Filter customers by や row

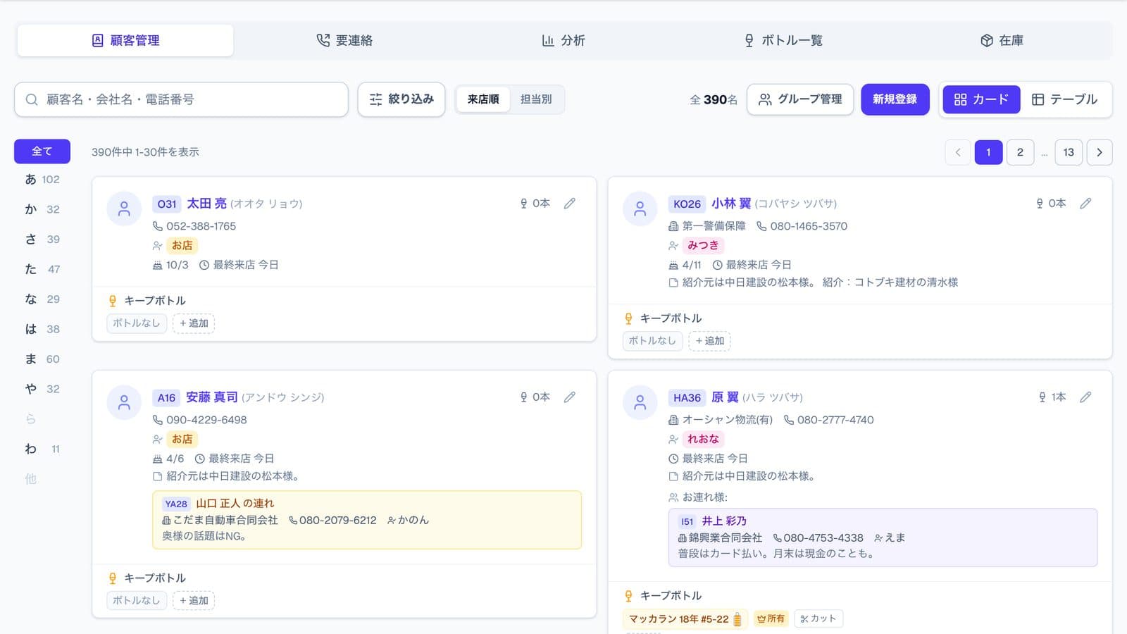click(x=42, y=389)
